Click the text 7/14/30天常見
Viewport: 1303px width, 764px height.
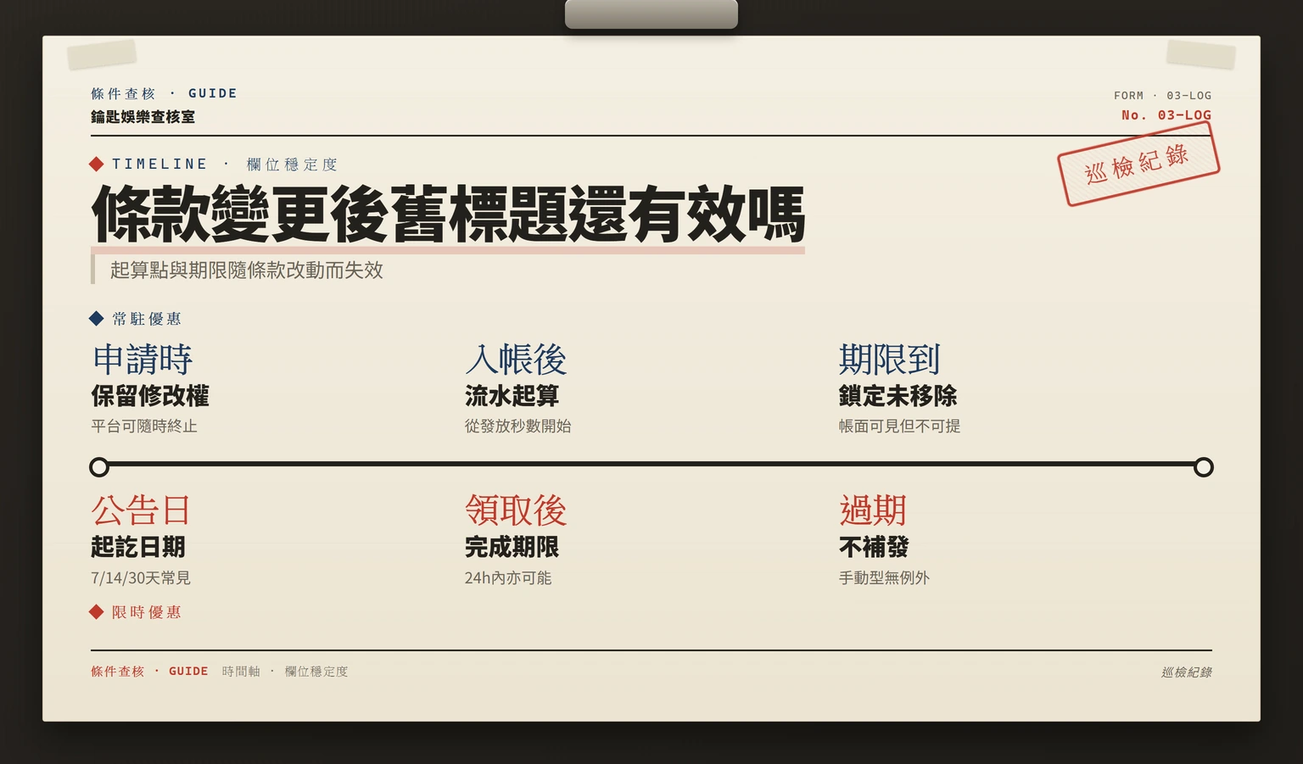[141, 577]
